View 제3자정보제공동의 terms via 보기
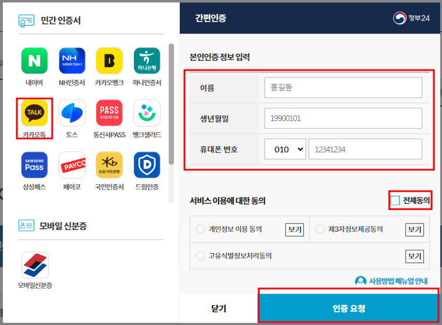The width and height of the screenshot is (442, 325). pos(415,229)
